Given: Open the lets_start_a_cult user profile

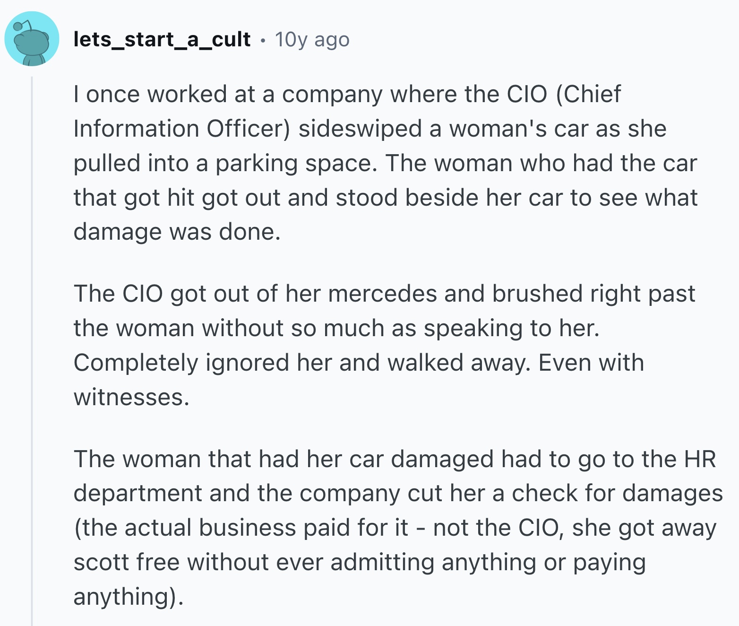Looking at the screenshot, I should (162, 39).
